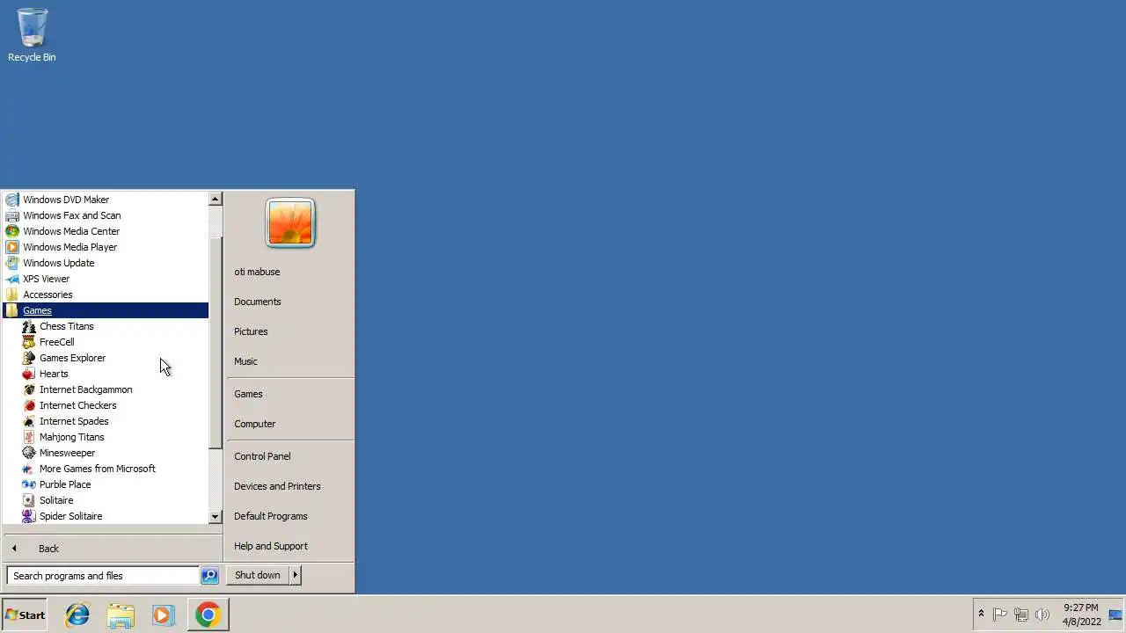The height and width of the screenshot is (633, 1126).
Task: Click the Hearts game icon
Action: tap(29, 374)
